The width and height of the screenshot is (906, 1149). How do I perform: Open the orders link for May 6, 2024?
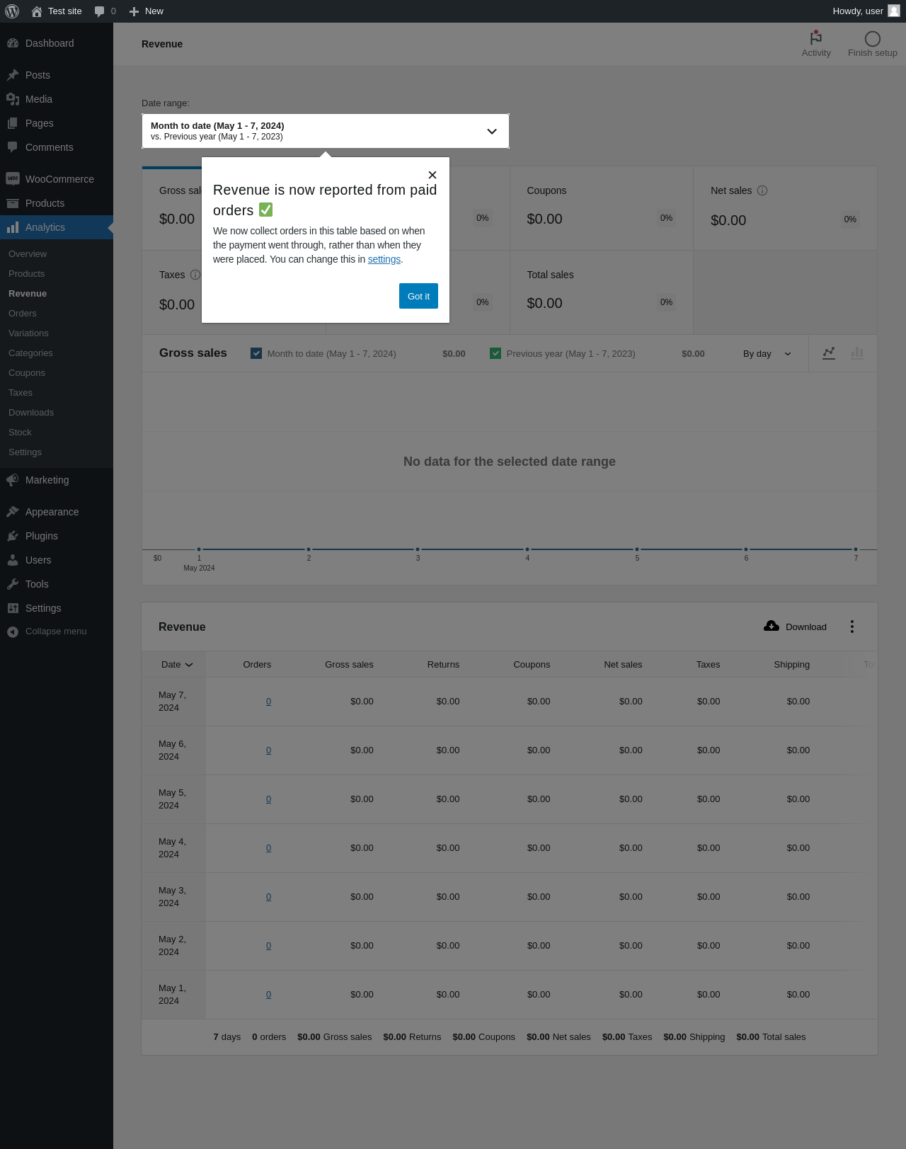269,750
